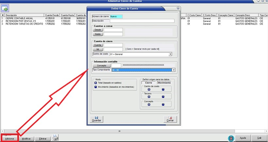Click the printer icon in bottom bar
Viewport: 268px width, 142px height.
[56, 138]
